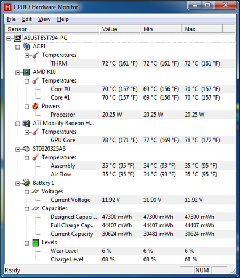Image resolution: width=240 pixels, height=278 pixels.
Task: Select the Current Capacity row
Action: pyautogui.click(x=142, y=234)
